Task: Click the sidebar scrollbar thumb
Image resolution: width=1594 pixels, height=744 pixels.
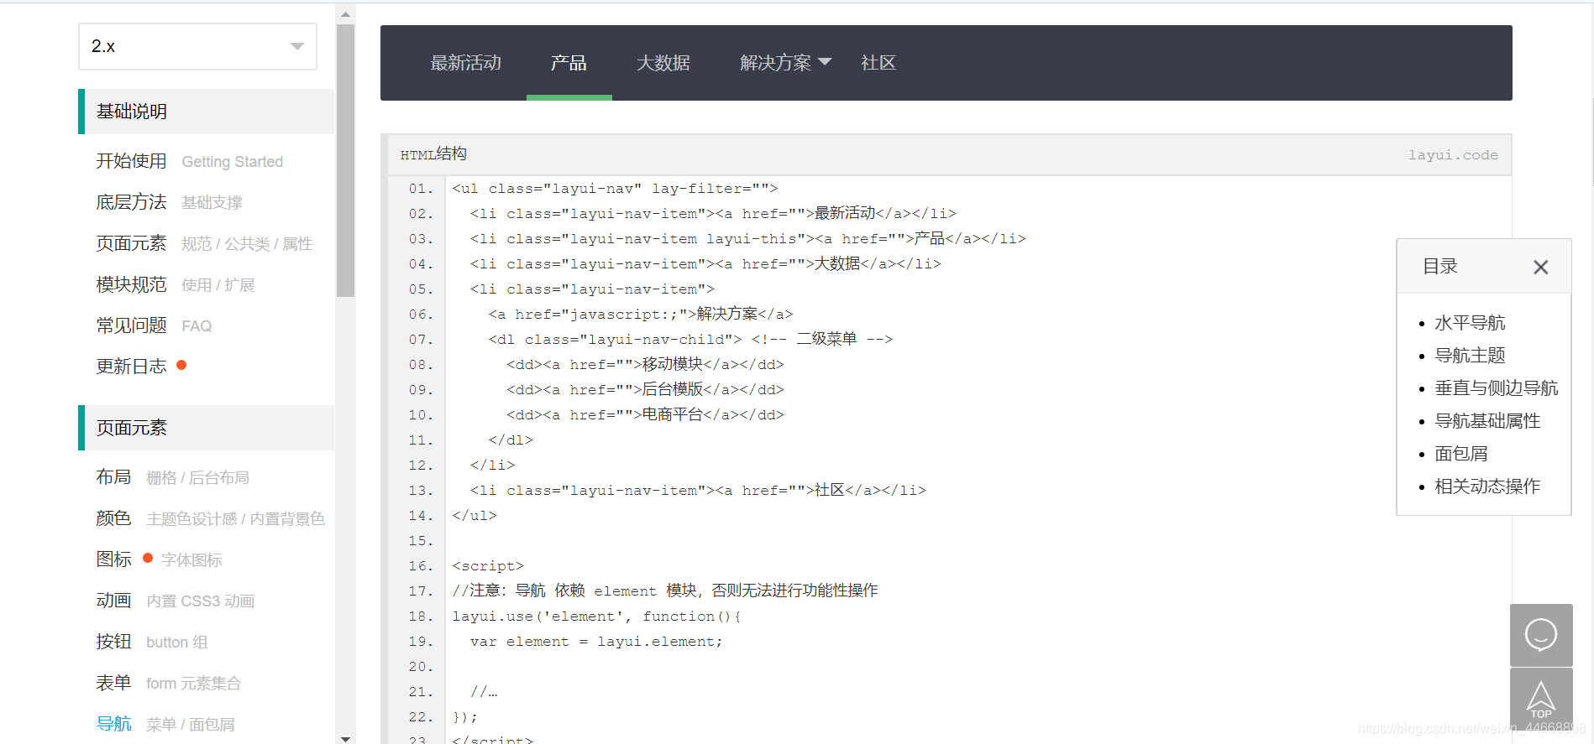Action: 345,160
